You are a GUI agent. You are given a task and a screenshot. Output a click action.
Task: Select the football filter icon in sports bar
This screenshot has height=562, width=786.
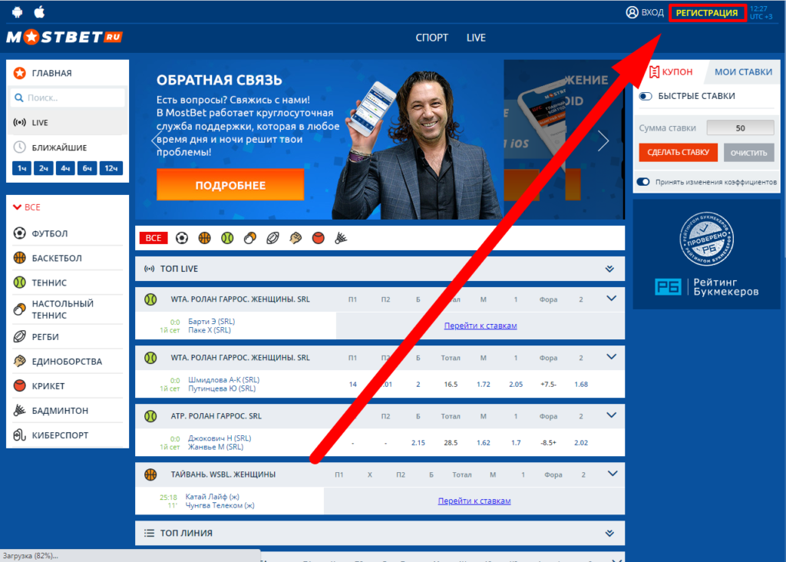point(182,238)
